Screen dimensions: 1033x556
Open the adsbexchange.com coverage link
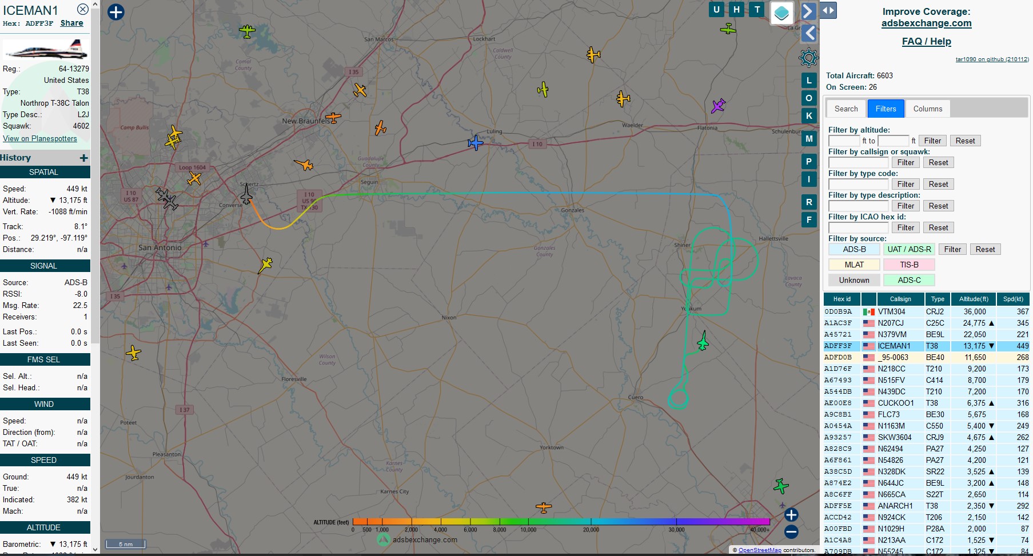pos(926,23)
